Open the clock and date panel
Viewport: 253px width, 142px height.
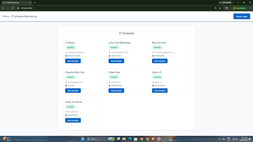click(244, 139)
